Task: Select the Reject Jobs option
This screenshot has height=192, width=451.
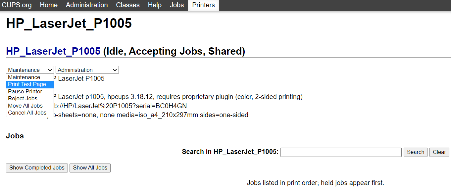Action: [23, 99]
